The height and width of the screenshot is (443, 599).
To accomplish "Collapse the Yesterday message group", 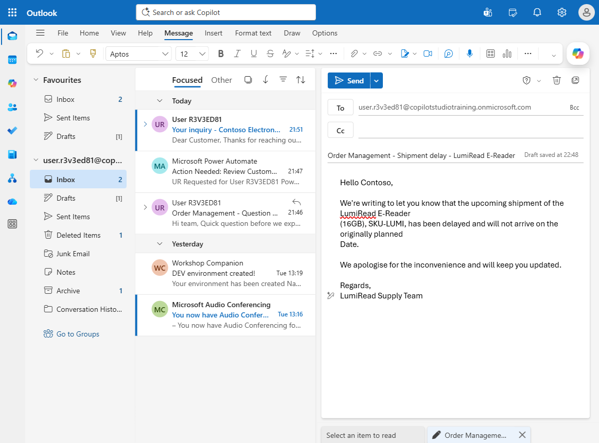I will (160, 244).
